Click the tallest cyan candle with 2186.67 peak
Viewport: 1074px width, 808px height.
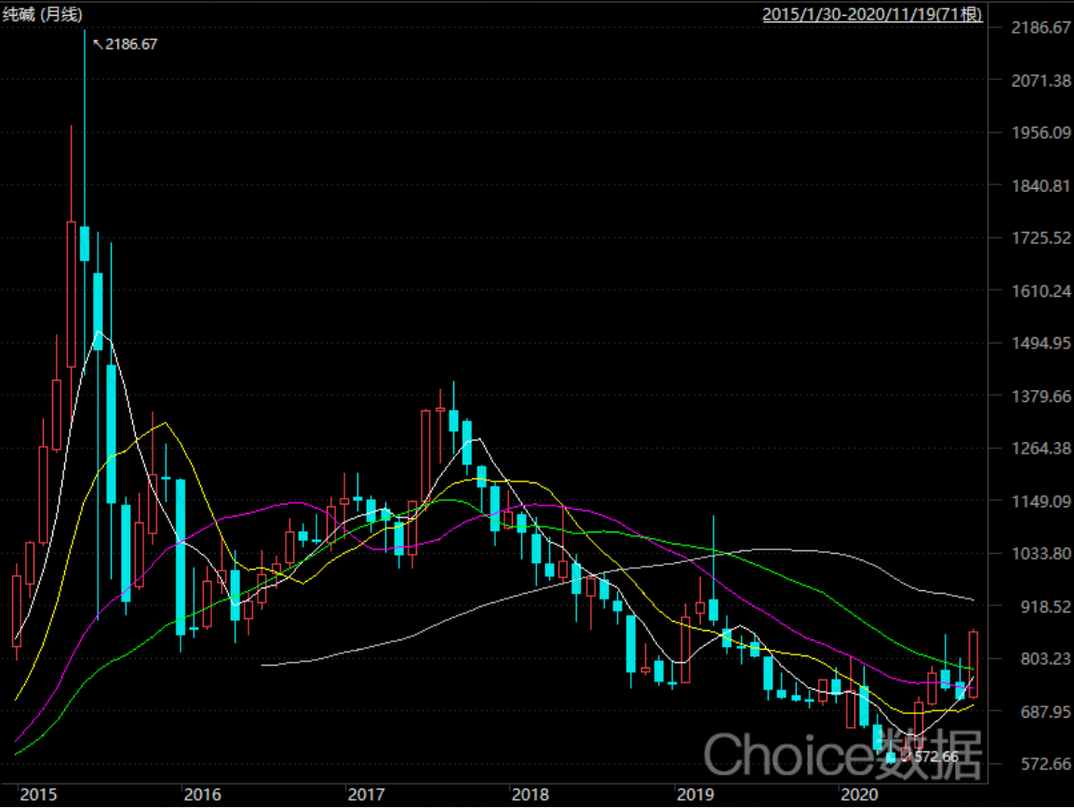tap(85, 243)
